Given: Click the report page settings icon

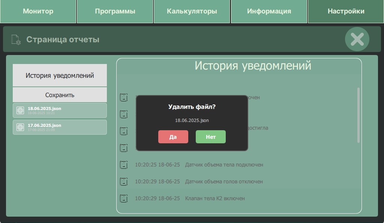Looking at the screenshot, I should click(16, 40).
